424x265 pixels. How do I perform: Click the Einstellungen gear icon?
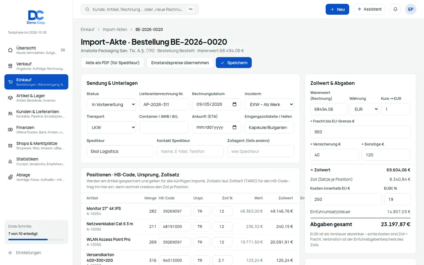(x=10, y=253)
